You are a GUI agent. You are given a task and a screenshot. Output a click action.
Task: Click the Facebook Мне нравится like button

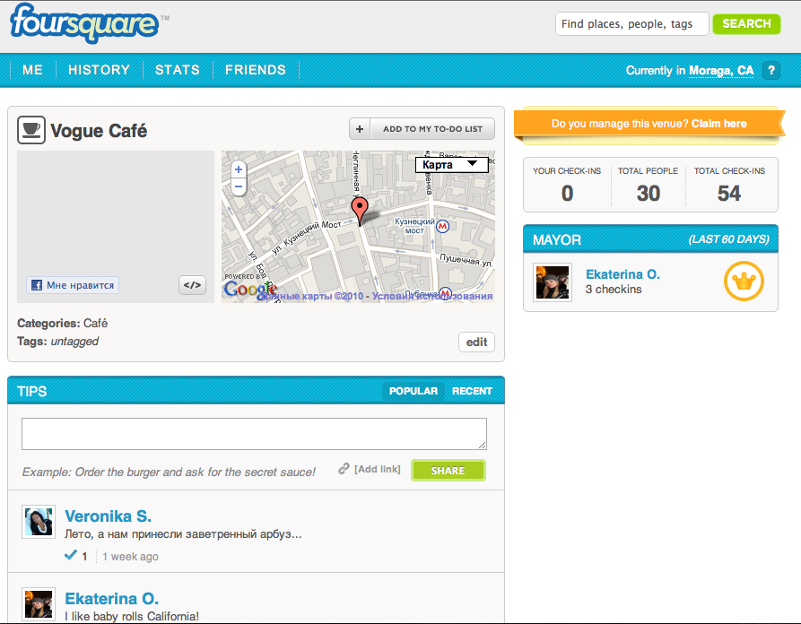coord(73,285)
